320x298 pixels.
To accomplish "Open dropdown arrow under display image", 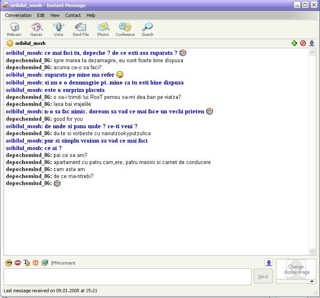I will pyautogui.click(x=312, y=282).
